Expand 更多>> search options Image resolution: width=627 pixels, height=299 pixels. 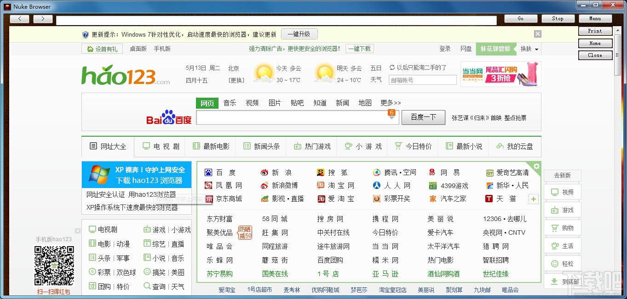tap(391, 103)
